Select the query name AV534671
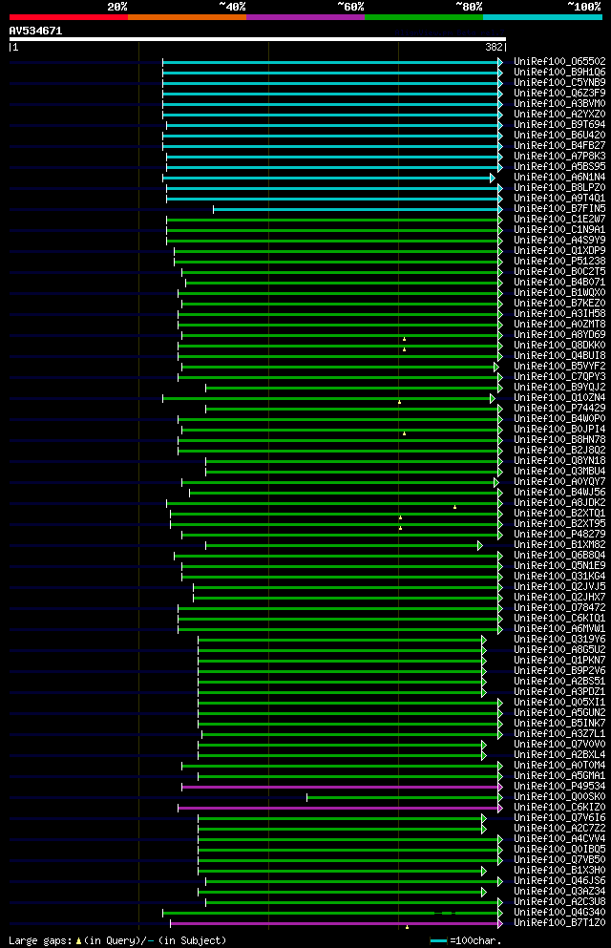The width and height of the screenshot is (611, 948). (x=35, y=31)
